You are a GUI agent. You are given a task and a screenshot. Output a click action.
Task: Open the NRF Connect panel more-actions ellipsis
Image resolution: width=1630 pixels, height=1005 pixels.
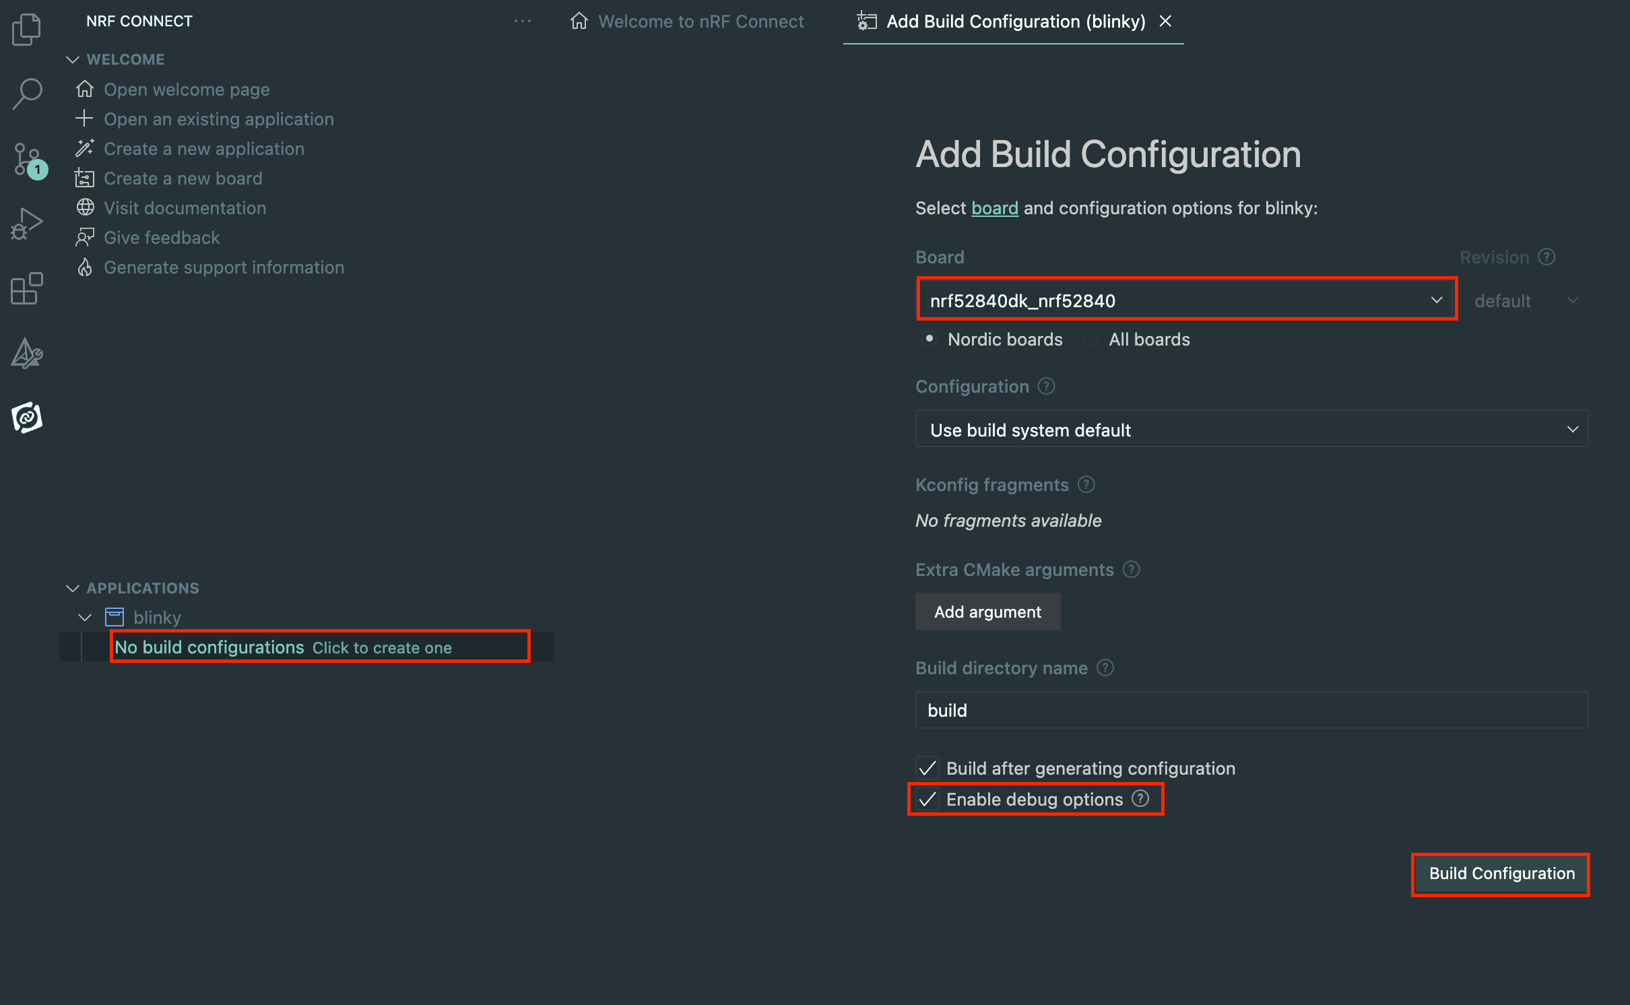tap(522, 22)
